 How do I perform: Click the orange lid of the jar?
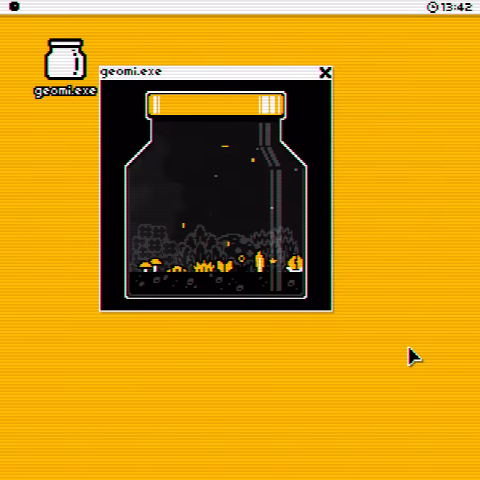click(x=216, y=105)
